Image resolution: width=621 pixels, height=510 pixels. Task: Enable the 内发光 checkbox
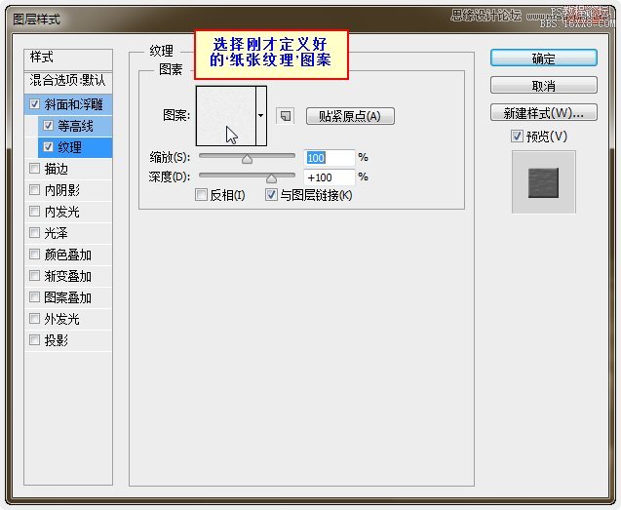pyautogui.click(x=34, y=212)
